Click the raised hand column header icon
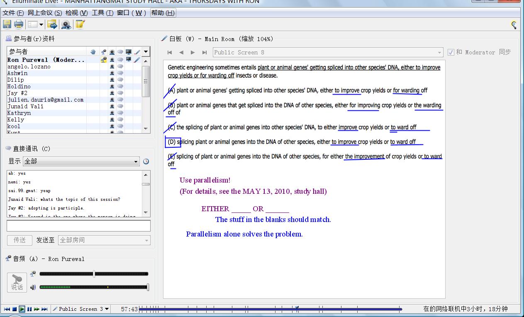This screenshot has height=317, width=524. (x=93, y=52)
